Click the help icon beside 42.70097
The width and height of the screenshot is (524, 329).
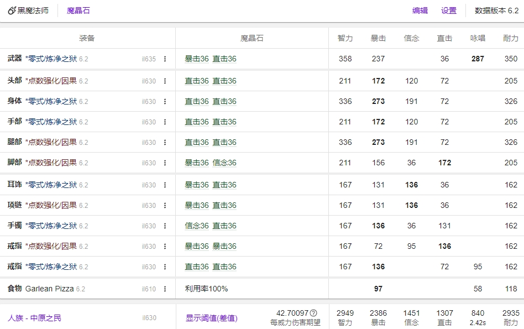(313, 313)
